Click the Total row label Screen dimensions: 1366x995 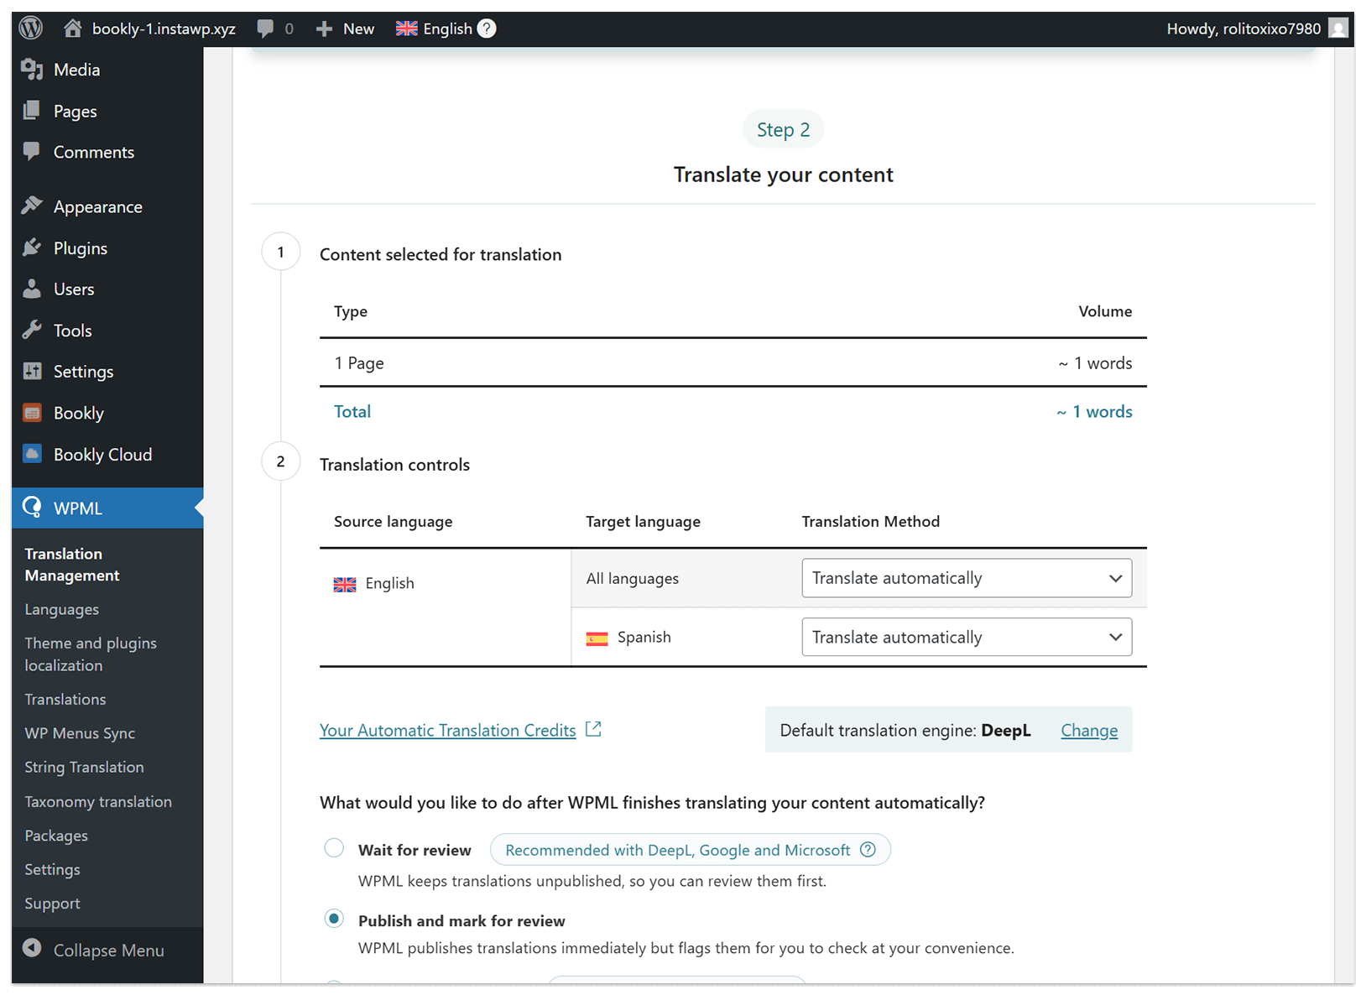352,411
